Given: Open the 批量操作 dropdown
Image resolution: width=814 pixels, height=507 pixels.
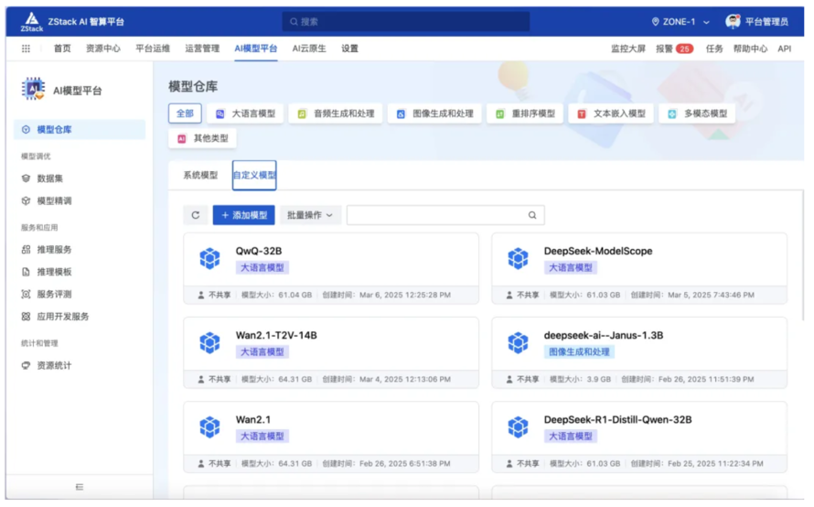Looking at the screenshot, I should (x=310, y=215).
